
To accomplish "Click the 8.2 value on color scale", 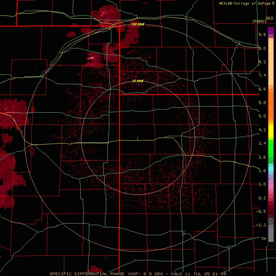I will [x=262, y=62].
